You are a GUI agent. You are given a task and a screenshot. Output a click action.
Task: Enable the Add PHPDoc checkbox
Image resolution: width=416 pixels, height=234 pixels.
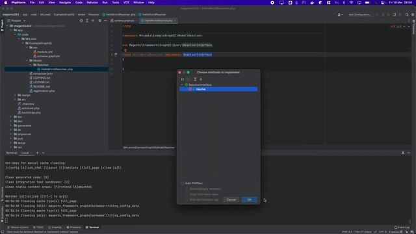tap(182, 183)
